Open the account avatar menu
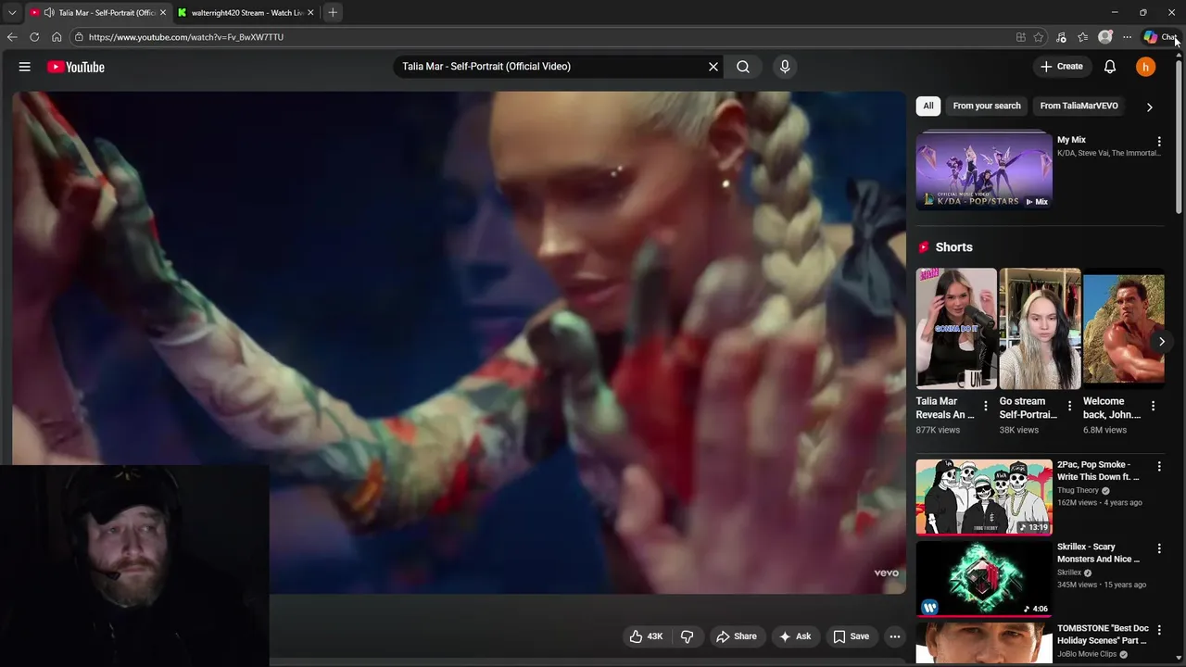Screen dimensions: 1186x667 pos(1146,67)
